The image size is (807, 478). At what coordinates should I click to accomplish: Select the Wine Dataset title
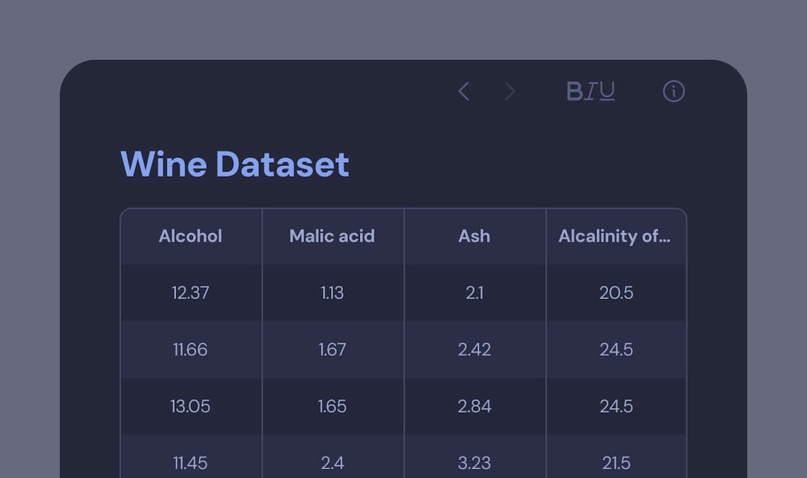[x=235, y=164]
